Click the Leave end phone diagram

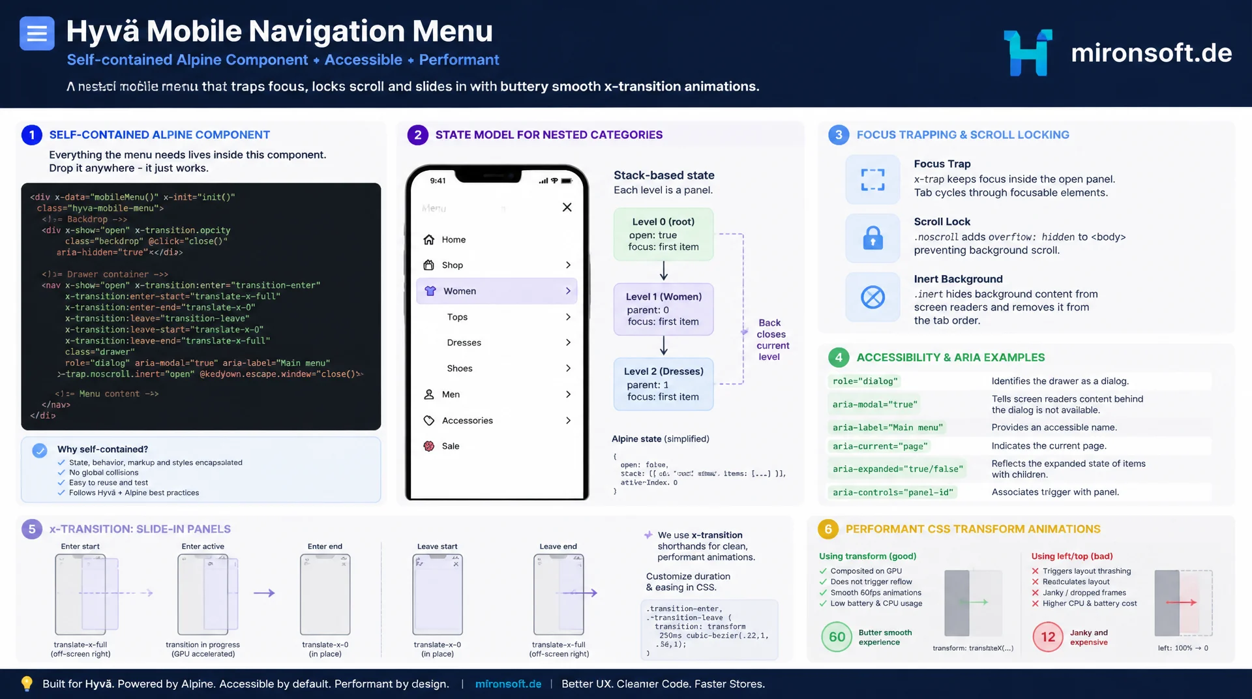tap(559, 594)
